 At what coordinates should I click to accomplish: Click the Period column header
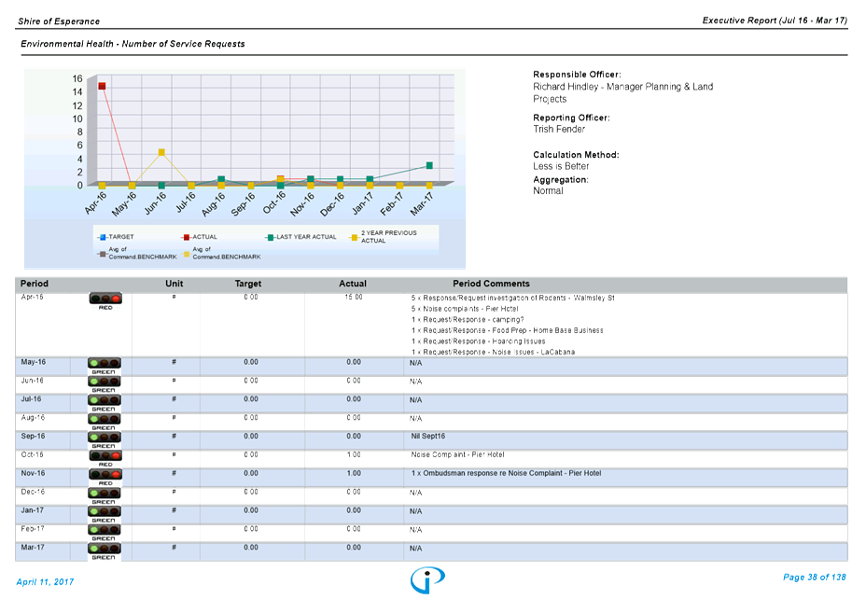click(35, 284)
